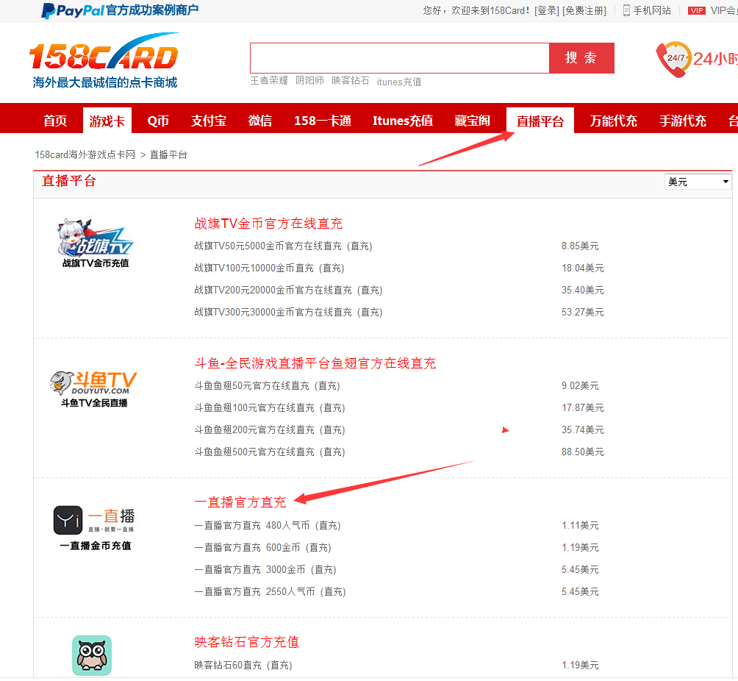This screenshot has height=681, width=738.
Task: Click the 海外最大最诚信的点卡商城 slogan
Action: (x=105, y=82)
